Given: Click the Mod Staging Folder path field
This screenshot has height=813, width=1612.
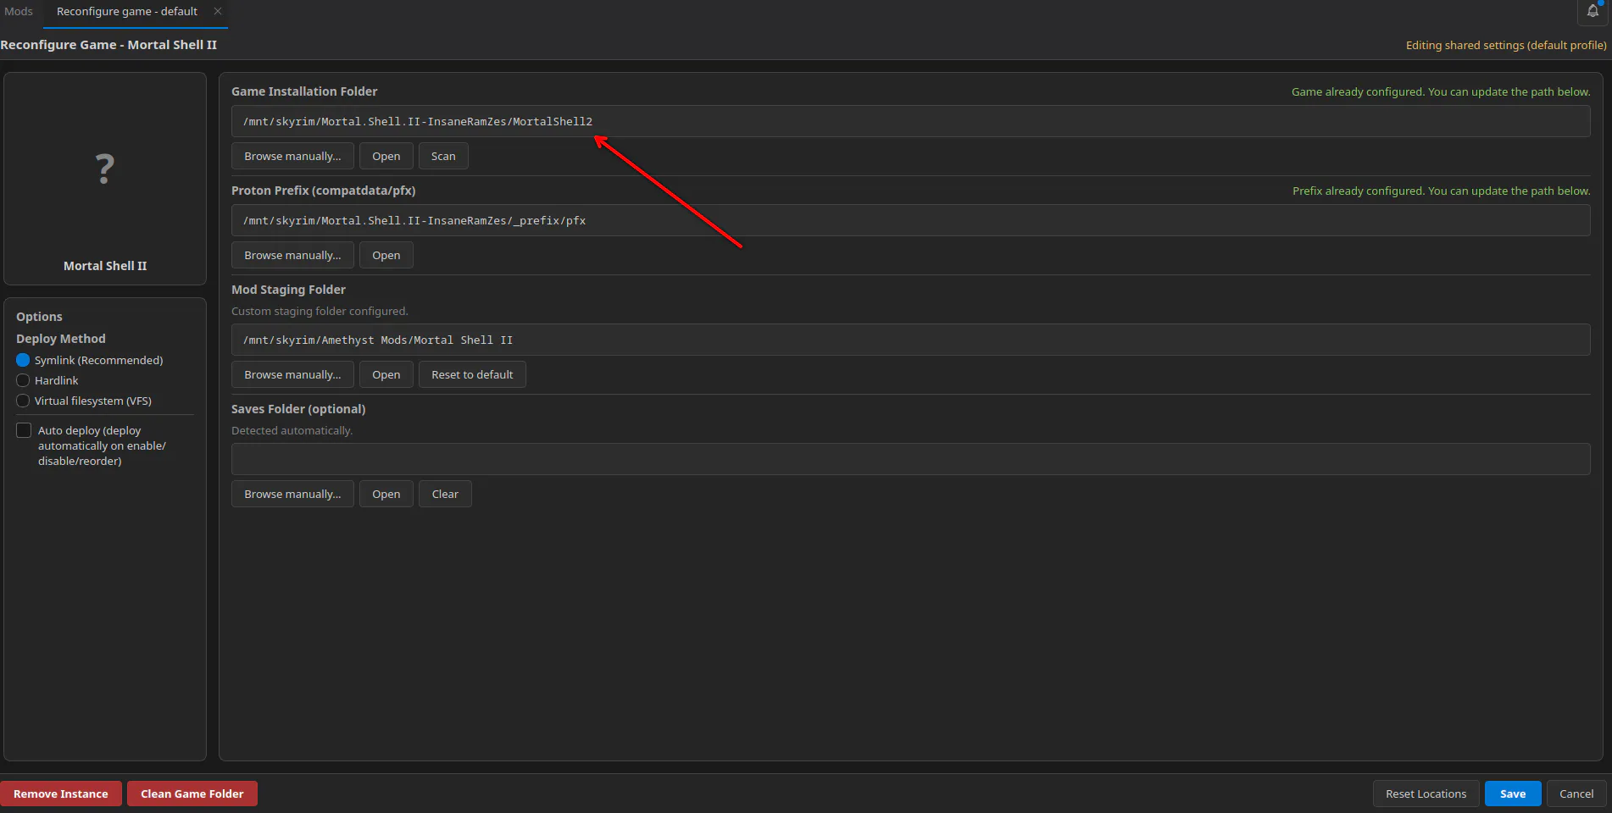Looking at the screenshot, I should click(911, 340).
